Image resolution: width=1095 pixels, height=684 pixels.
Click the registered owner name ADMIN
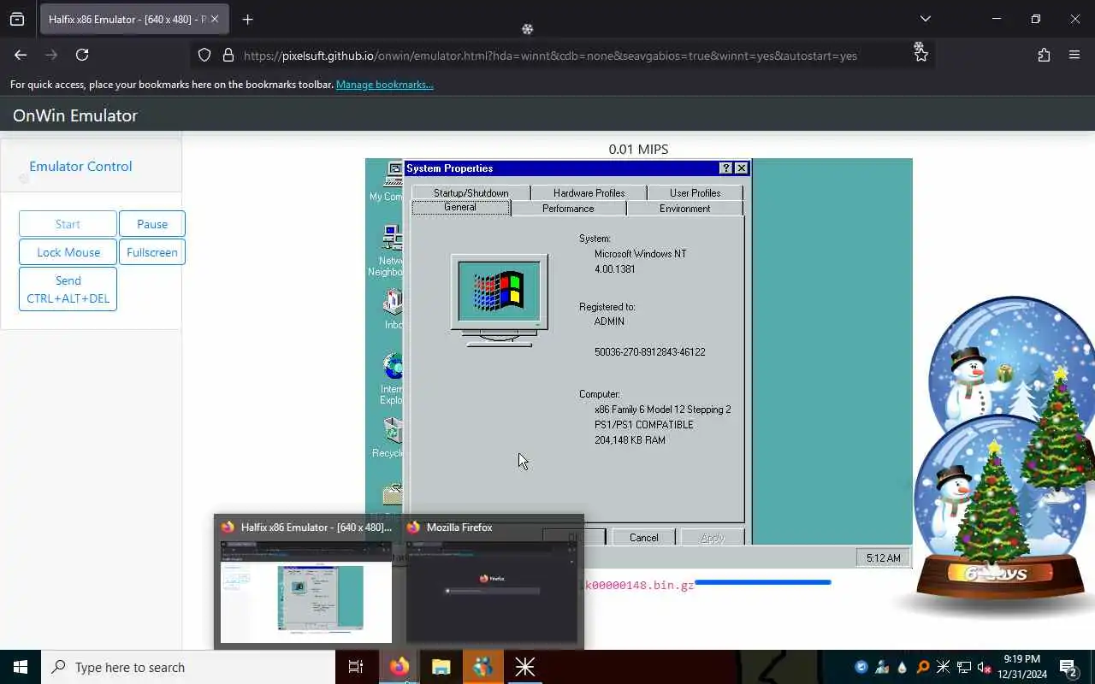(x=609, y=321)
